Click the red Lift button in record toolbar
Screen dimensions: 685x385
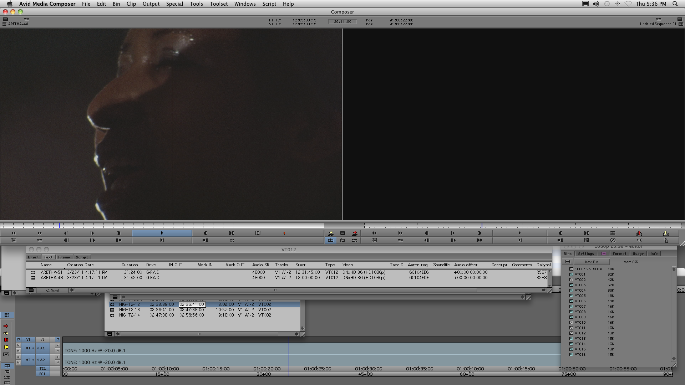tap(639, 233)
